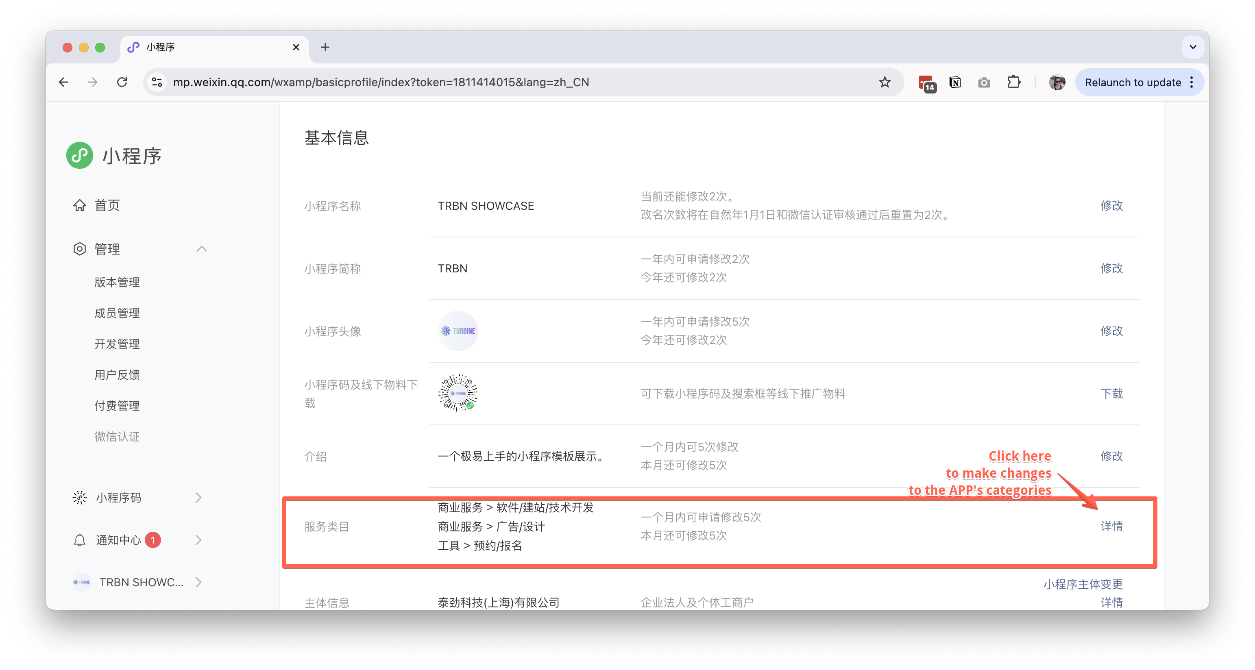Click the site information icon
Image resolution: width=1255 pixels, height=670 pixels.
click(x=157, y=82)
